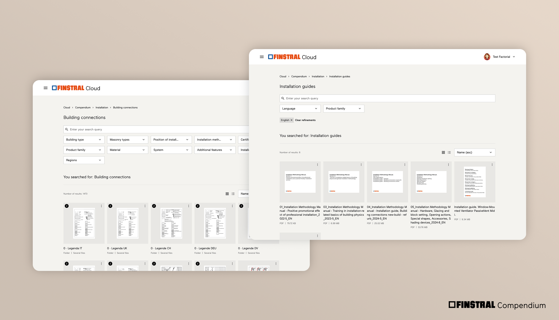Click the file count badge on Legende CH
The image size is (559, 320).
tap(154, 206)
